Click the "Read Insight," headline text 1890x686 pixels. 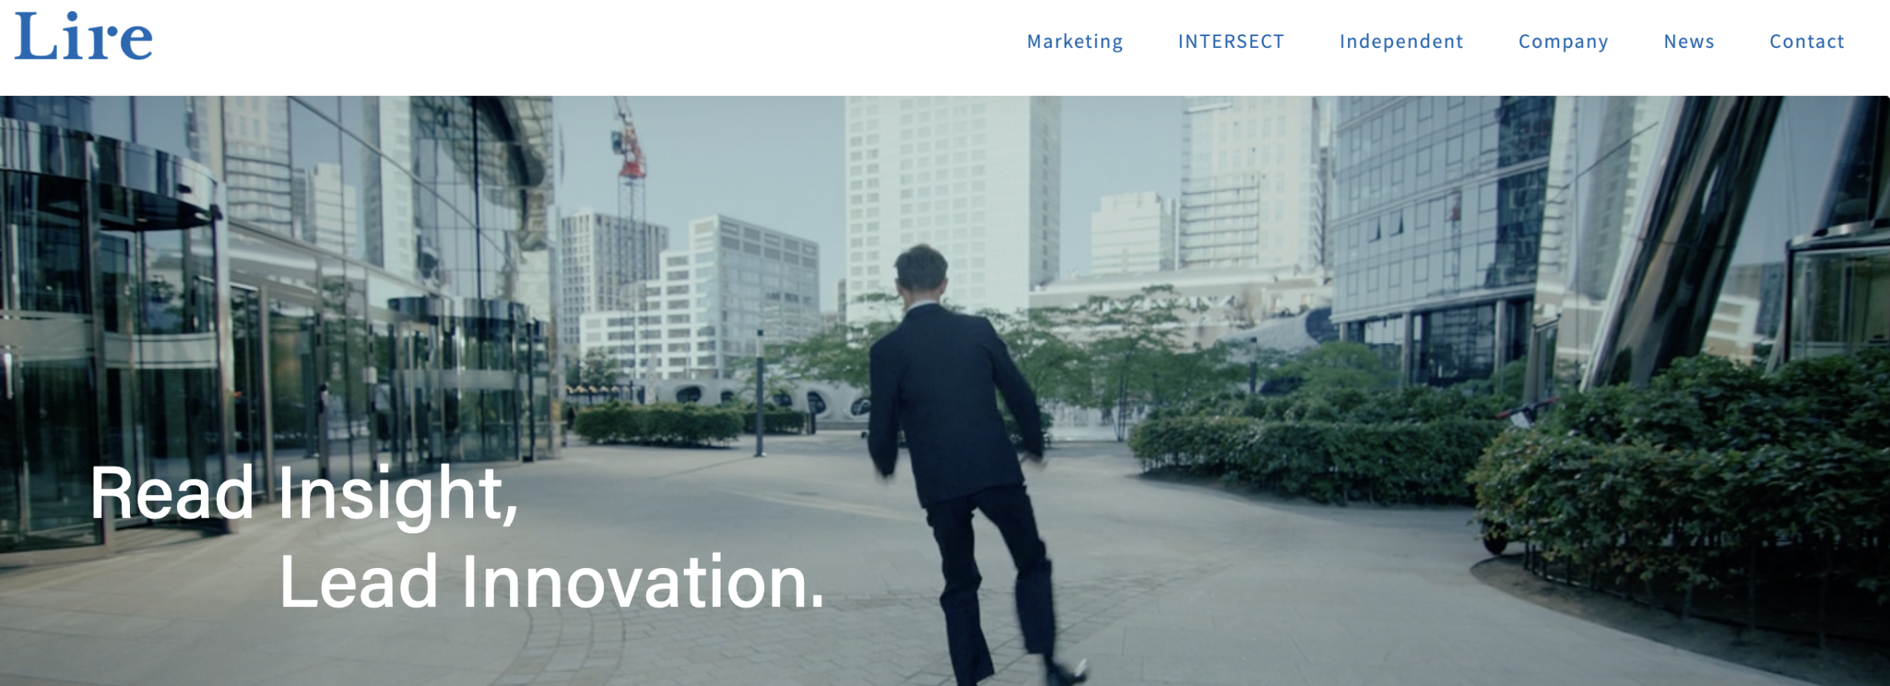(303, 494)
